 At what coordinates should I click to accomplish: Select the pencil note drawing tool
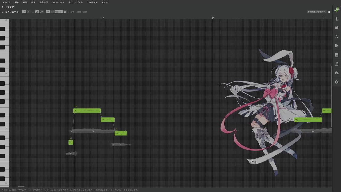coord(29,12)
